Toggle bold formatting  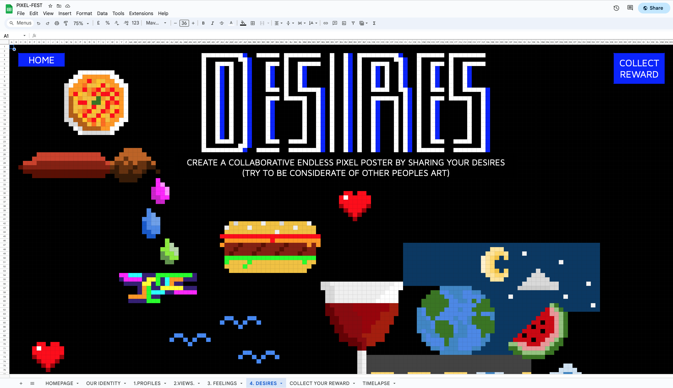coord(203,23)
